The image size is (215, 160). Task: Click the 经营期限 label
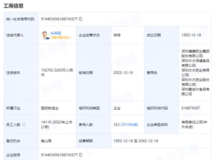pos(86,141)
